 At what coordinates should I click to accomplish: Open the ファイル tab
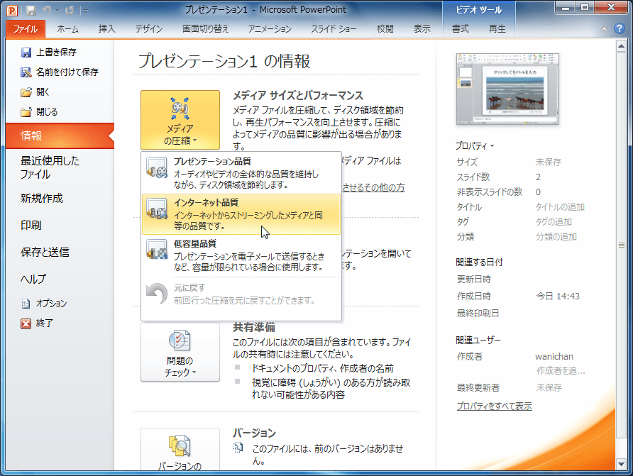coord(26,29)
